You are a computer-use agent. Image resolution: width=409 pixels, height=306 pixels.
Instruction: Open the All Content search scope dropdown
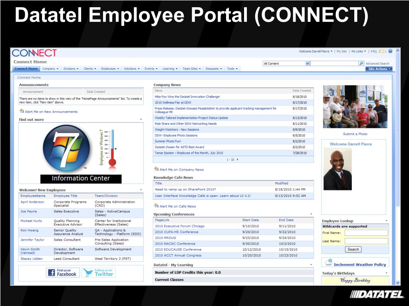point(308,63)
